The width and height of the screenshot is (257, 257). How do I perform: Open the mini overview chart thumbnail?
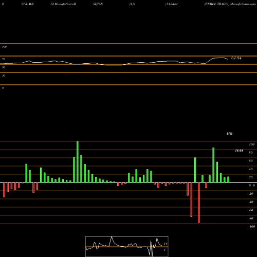coord(127,246)
